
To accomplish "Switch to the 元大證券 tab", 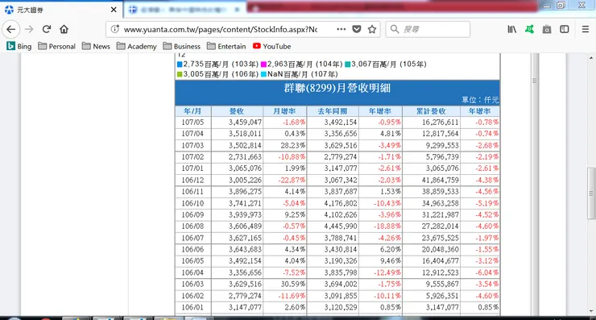I will (x=61, y=10).
